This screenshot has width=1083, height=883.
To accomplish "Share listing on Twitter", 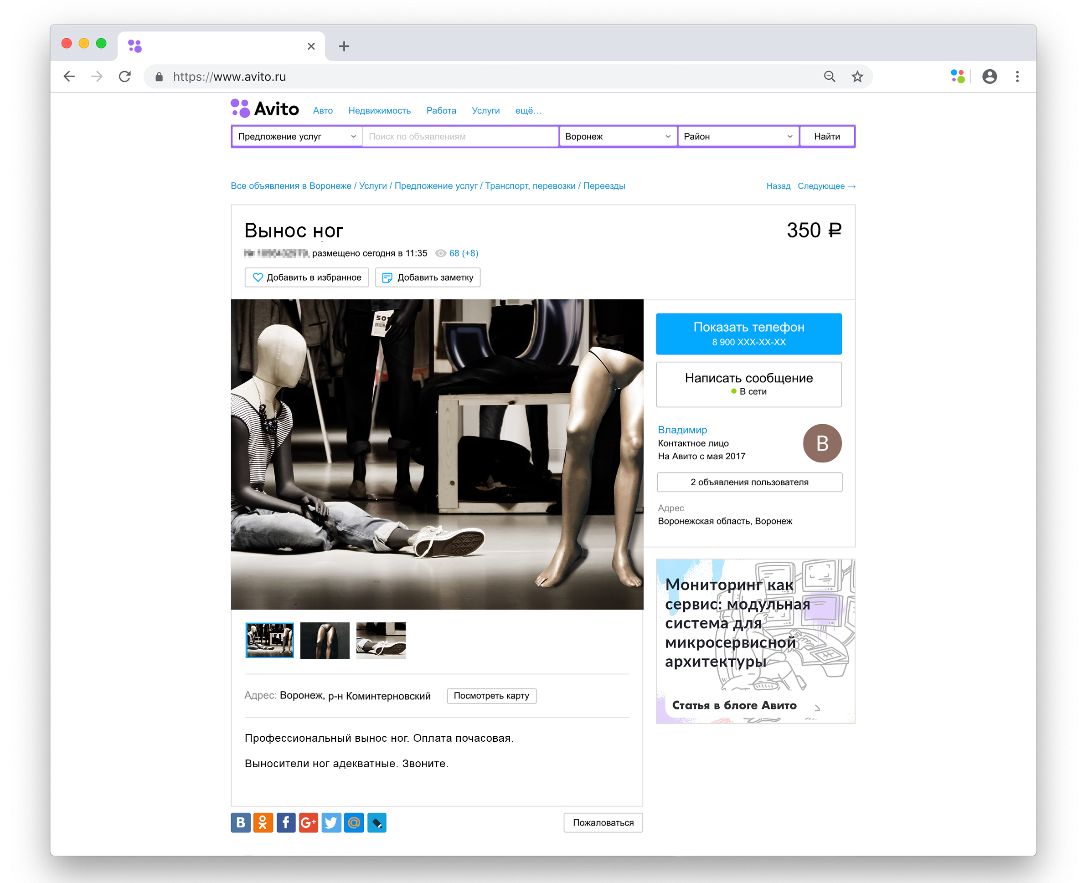I will (x=331, y=822).
